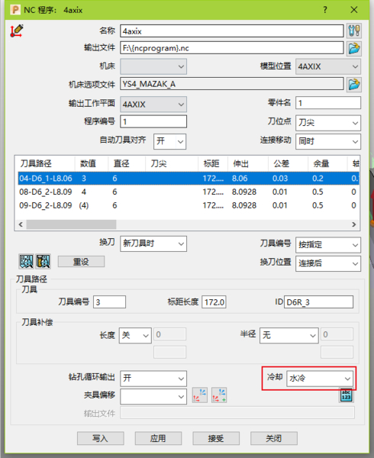Click the 接受 button

tap(216, 438)
